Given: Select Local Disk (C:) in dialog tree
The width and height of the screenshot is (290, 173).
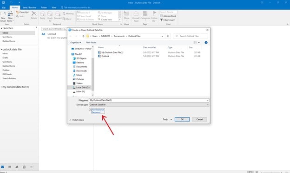Looking at the screenshot, I should pyautogui.click(x=81, y=88).
